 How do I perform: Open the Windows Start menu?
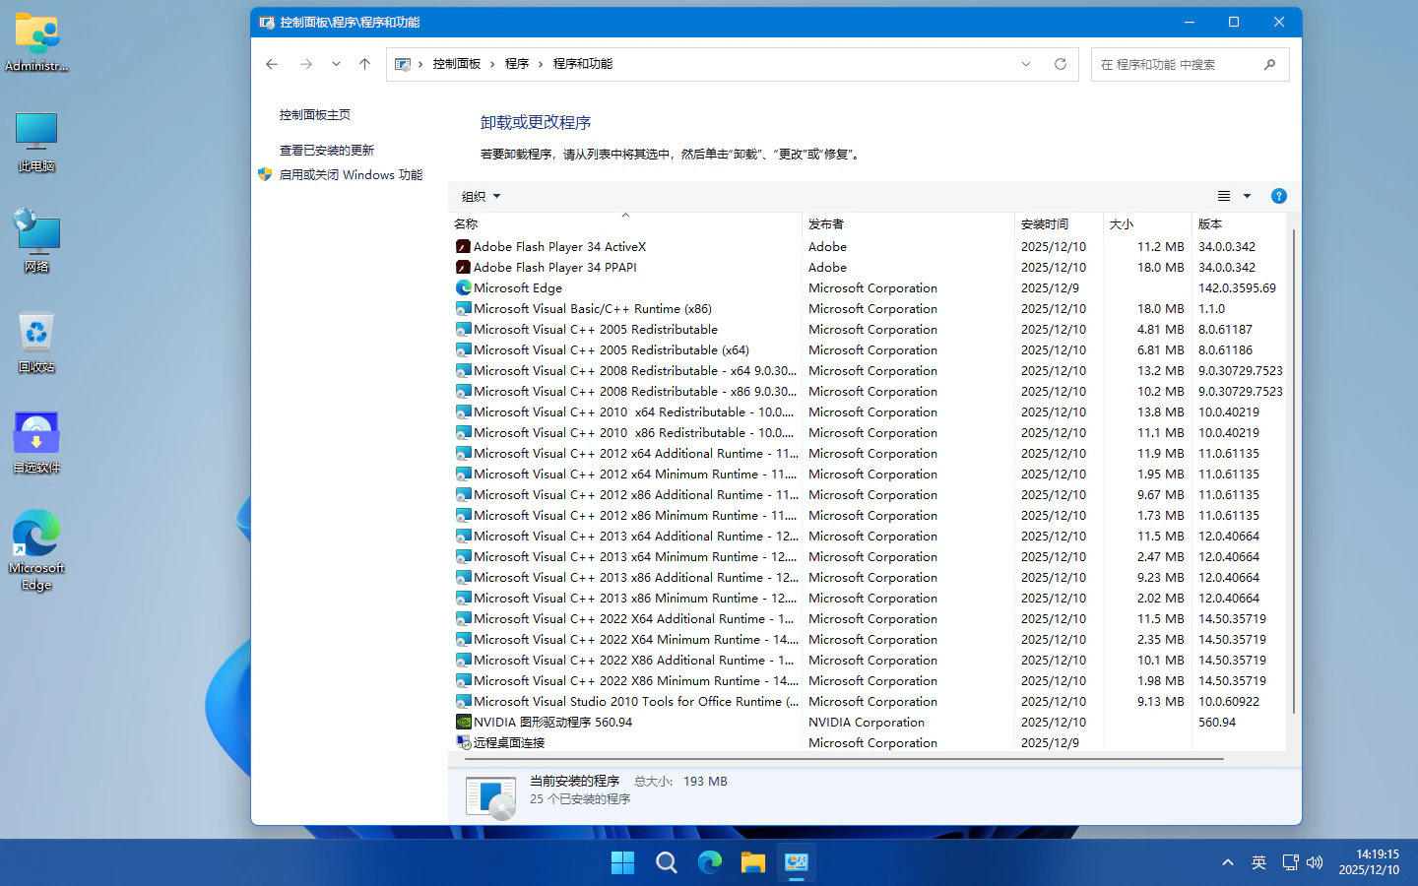pyautogui.click(x=622, y=863)
